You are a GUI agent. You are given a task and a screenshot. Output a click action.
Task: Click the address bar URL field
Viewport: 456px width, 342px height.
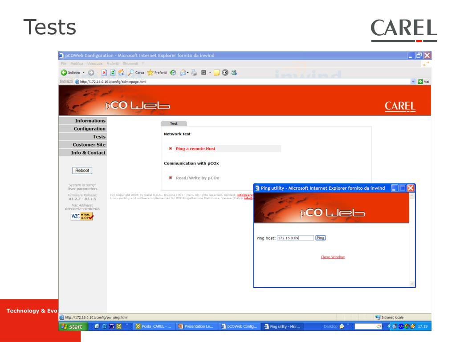tap(243, 82)
